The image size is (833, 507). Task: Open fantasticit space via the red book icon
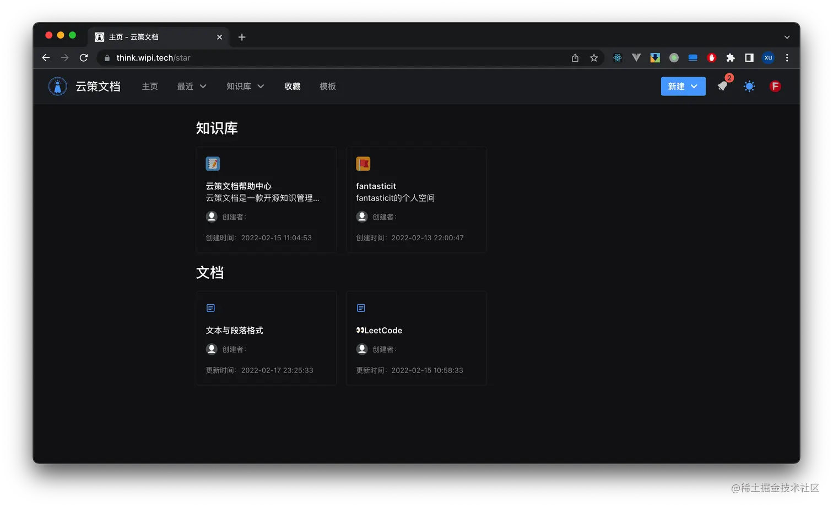tap(363, 163)
